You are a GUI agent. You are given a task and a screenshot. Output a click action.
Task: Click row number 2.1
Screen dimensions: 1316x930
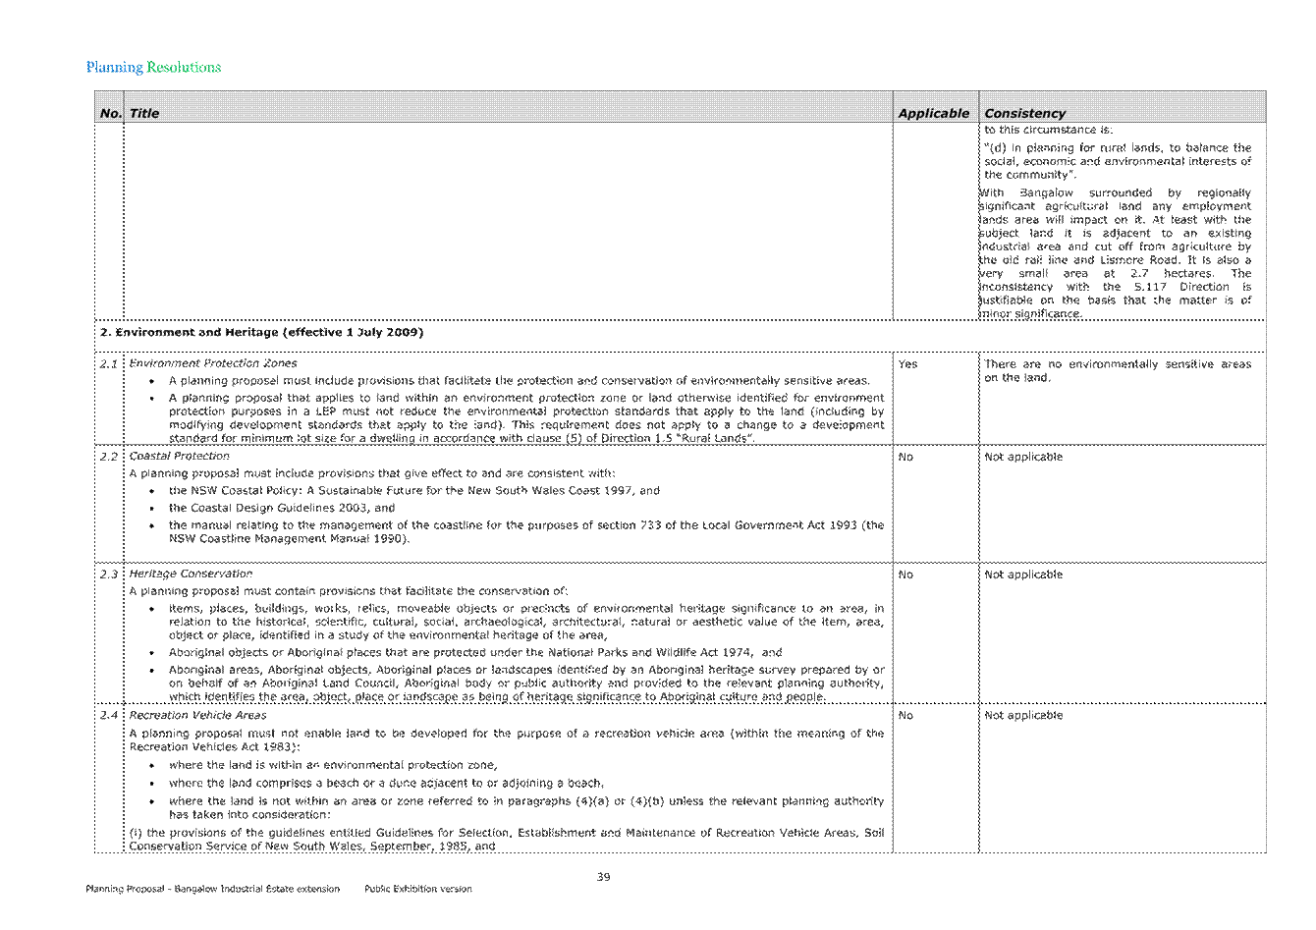point(109,363)
